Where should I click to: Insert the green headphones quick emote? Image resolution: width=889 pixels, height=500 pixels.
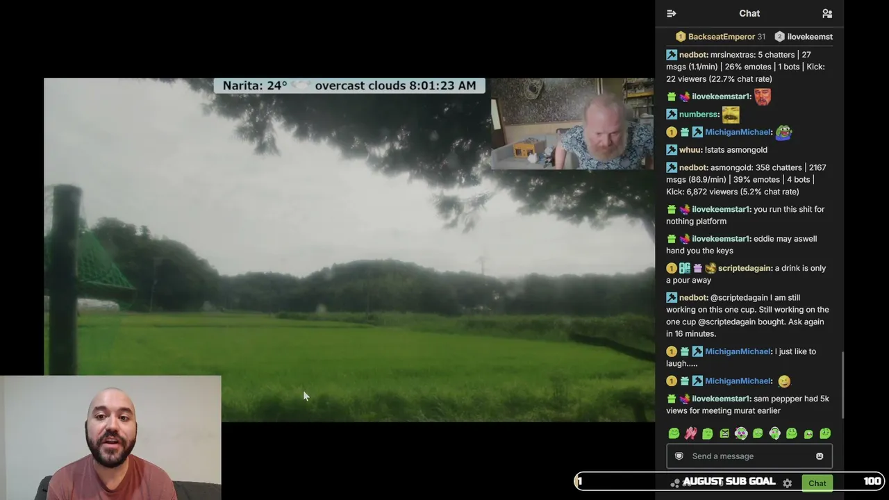pyautogui.click(x=774, y=433)
